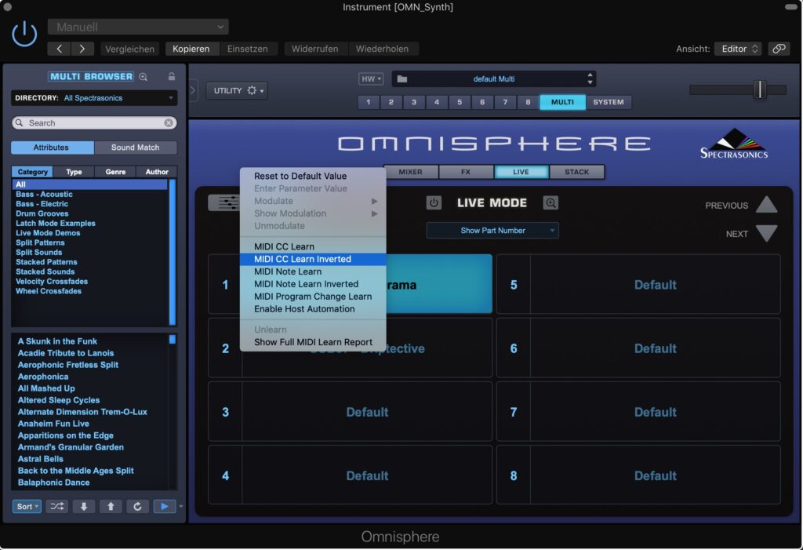The height and width of the screenshot is (550, 803).
Task: Open the Manuell preset dropdown
Action: point(138,27)
